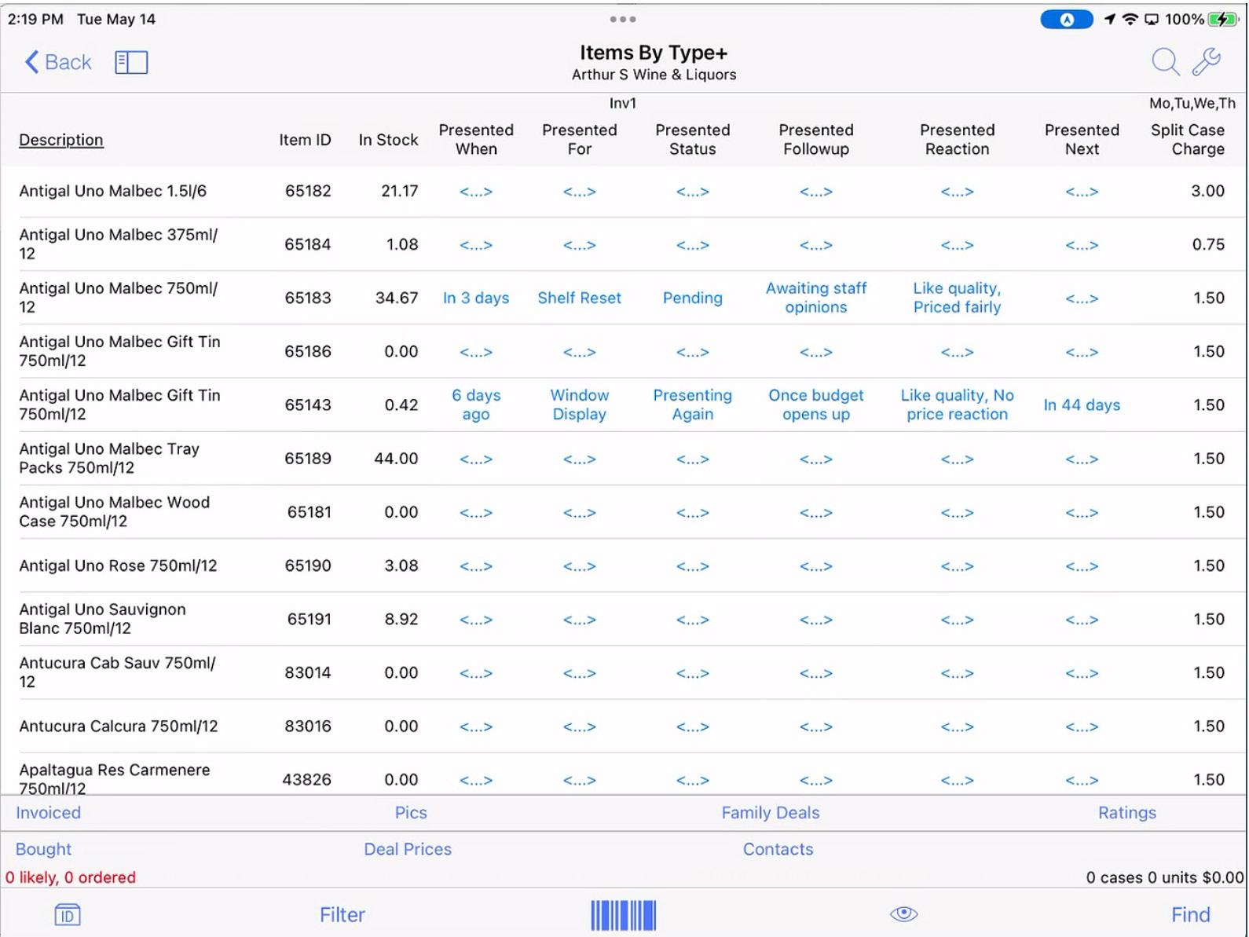Switch to the Invoiced tab
Image resolution: width=1249 pixels, height=937 pixels.
48,813
